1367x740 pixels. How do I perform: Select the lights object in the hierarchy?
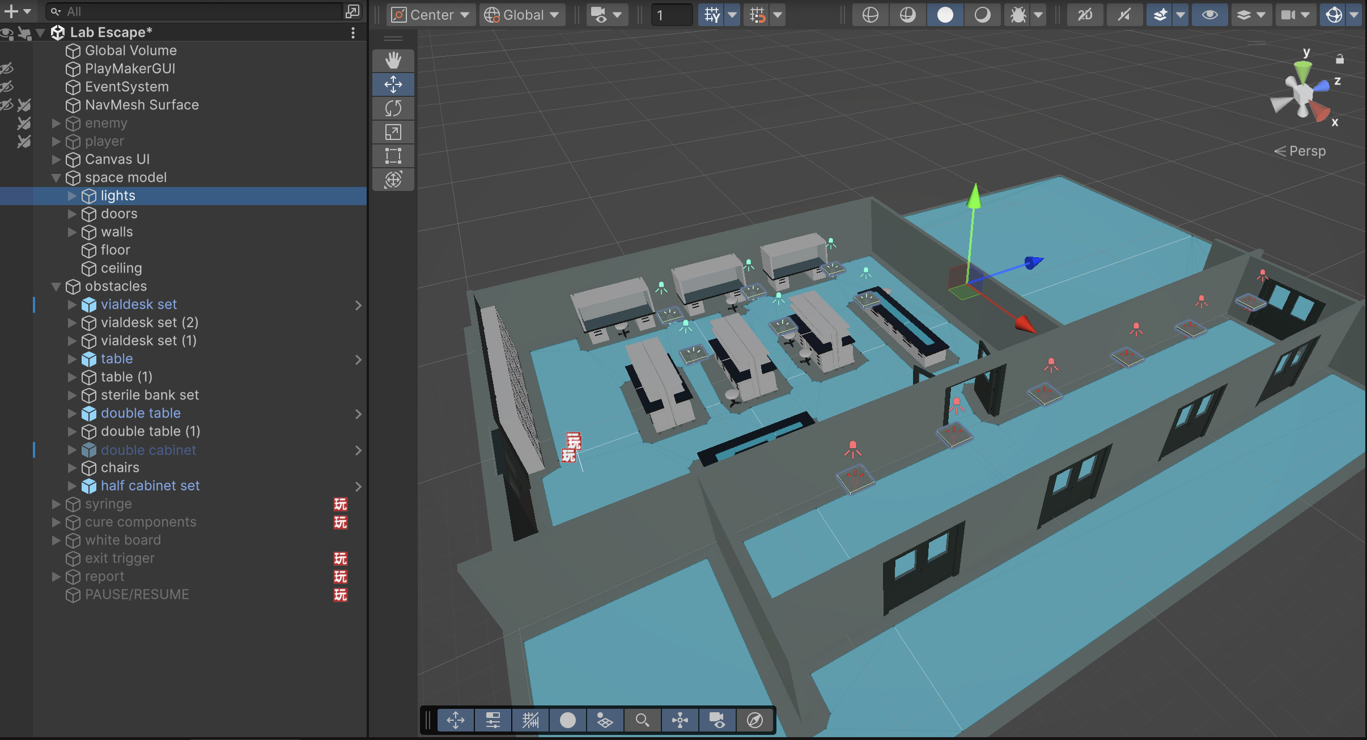(117, 195)
